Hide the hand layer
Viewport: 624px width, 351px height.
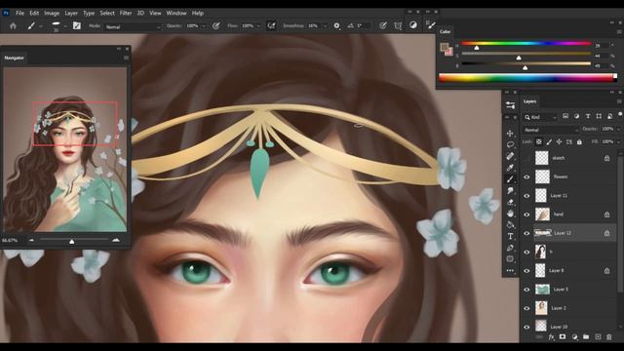526,214
